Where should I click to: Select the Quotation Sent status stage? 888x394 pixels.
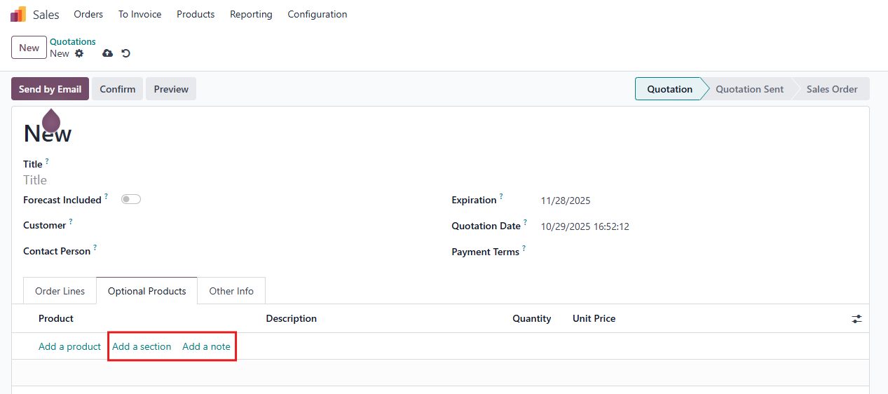749,89
